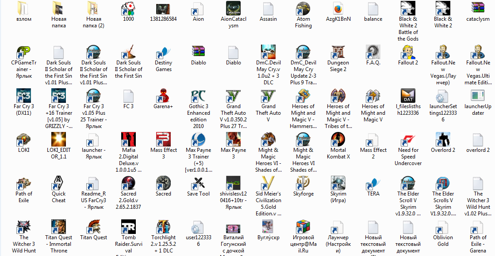Select the AzgK1BnN Firefox file
This screenshot has height=256, width=495.
coord(338,8)
